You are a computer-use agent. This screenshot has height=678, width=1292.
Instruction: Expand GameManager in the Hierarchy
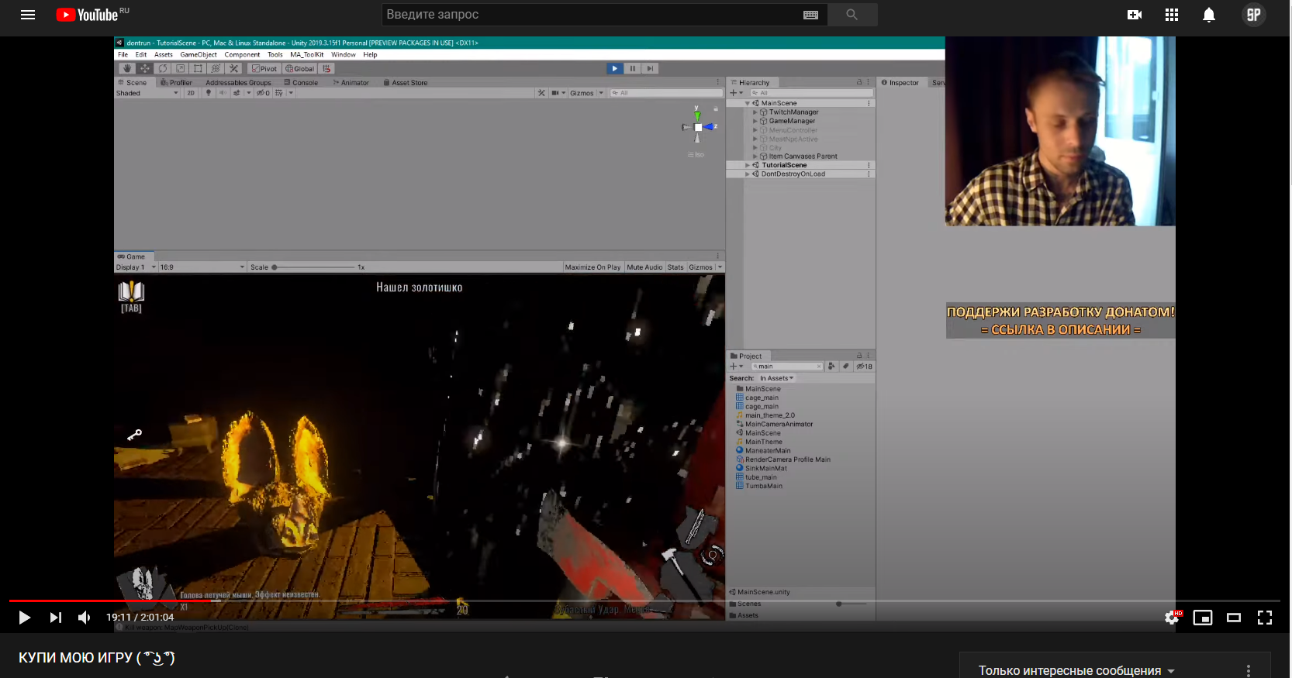755,121
